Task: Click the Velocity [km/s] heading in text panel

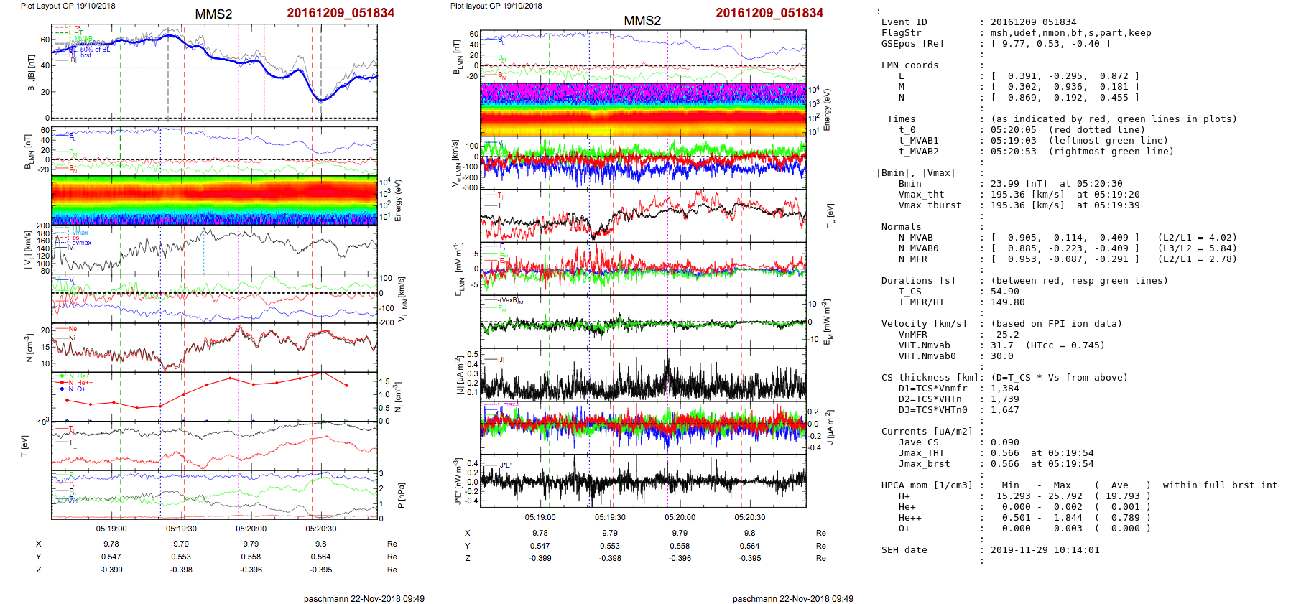Action: pos(924,324)
